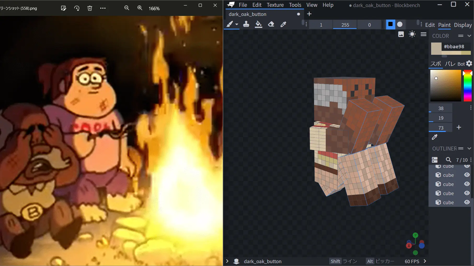Add current color to palette with plus
The width and height of the screenshot is (474, 266).
459,127
